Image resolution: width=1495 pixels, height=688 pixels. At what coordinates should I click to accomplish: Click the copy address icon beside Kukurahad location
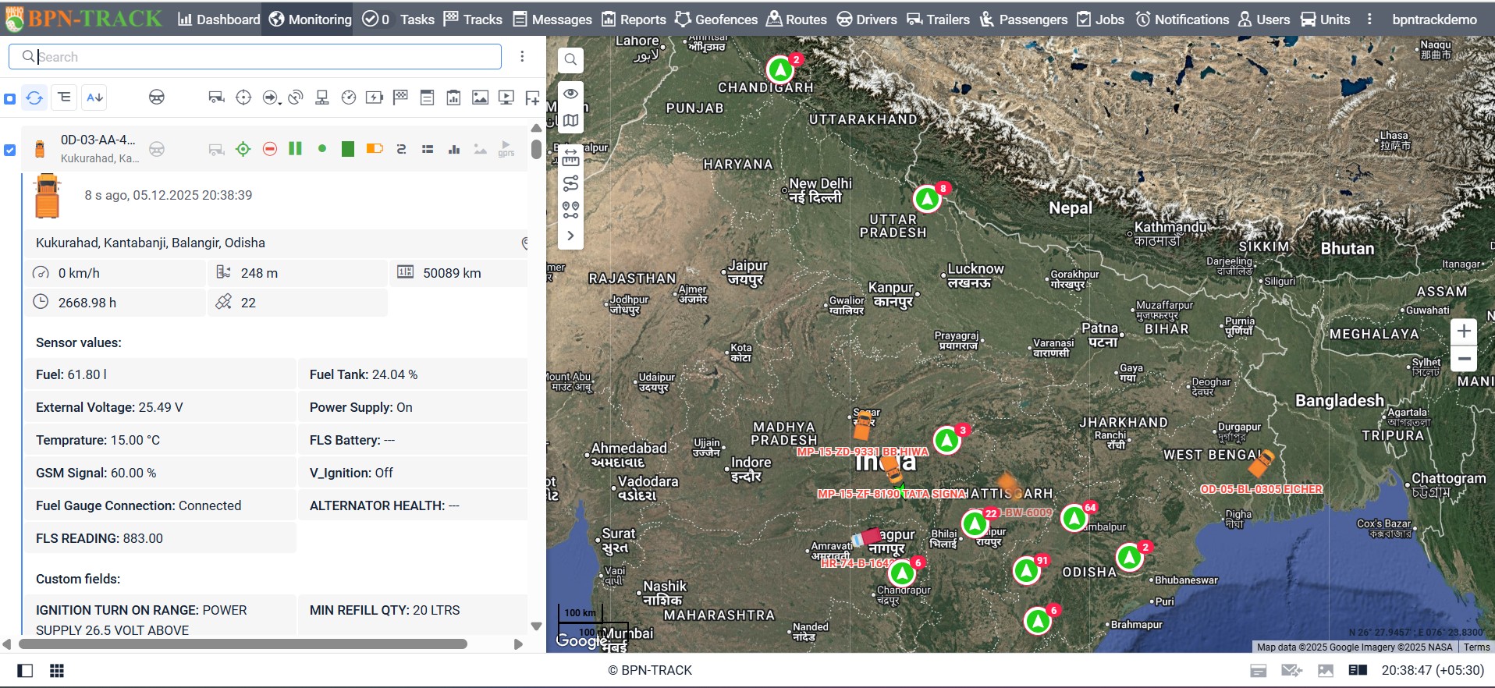click(526, 243)
